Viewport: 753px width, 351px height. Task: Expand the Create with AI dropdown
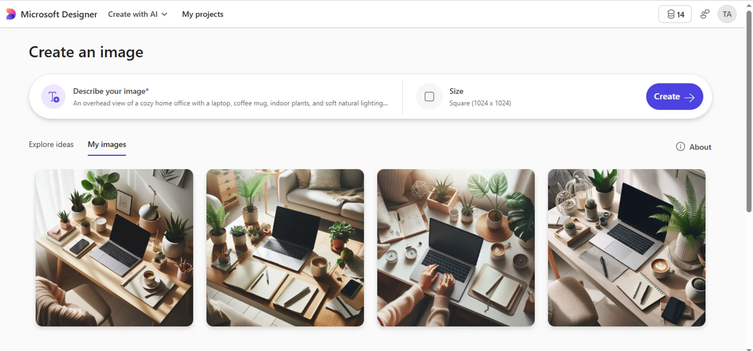coord(138,14)
